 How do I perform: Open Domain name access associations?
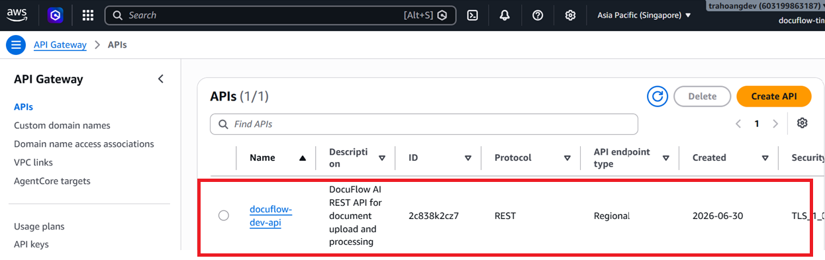[84, 144]
